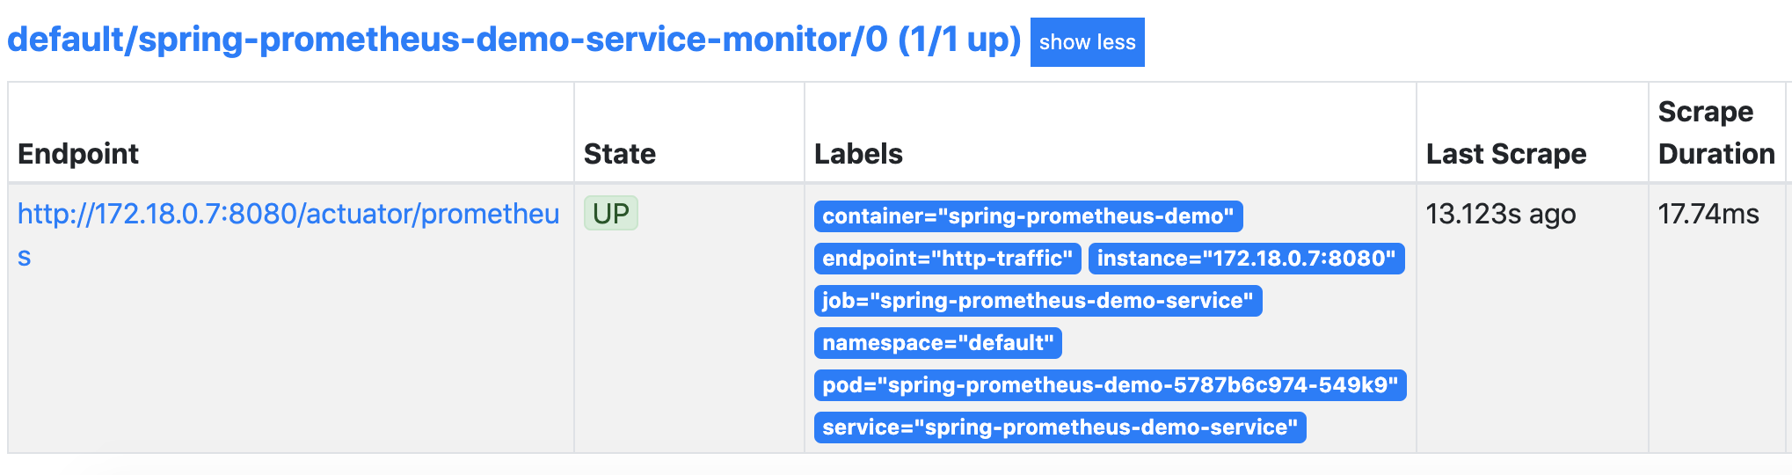This screenshot has width=1792, height=475.
Task: Select the instance="172.18.0.7:8080" label badge
Action: [x=1246, y=259]
